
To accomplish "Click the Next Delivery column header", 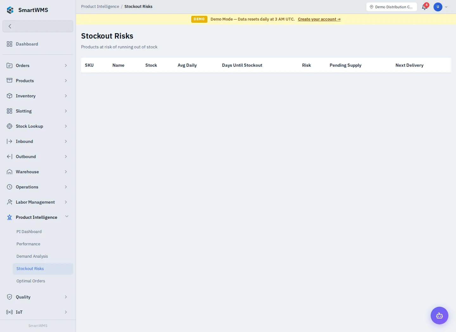I will click(409, 65).
